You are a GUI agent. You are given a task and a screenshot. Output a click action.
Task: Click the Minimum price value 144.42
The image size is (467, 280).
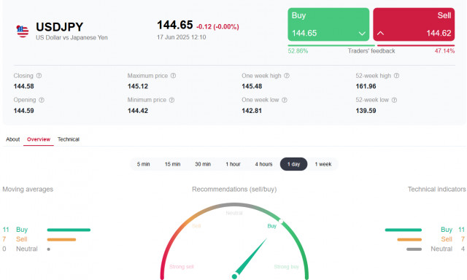[x=138, y=111]
